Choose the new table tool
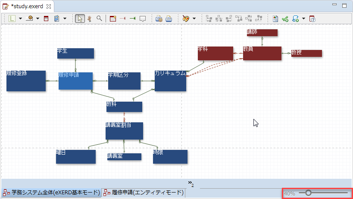The height and width of the screenshot is (199, 353). click(x=113, y=19)
